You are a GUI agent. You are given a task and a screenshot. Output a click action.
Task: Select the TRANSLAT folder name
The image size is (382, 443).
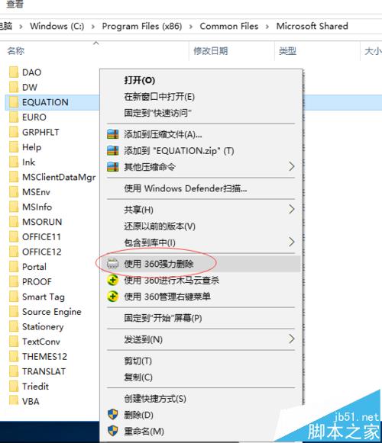point(44,371)
